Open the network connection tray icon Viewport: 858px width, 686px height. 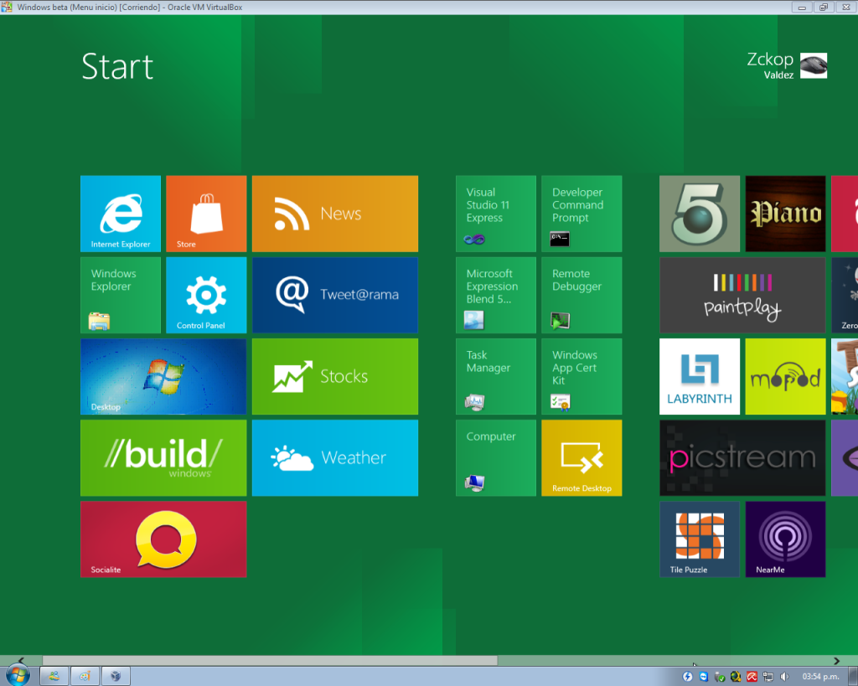[x=768, y=677]
